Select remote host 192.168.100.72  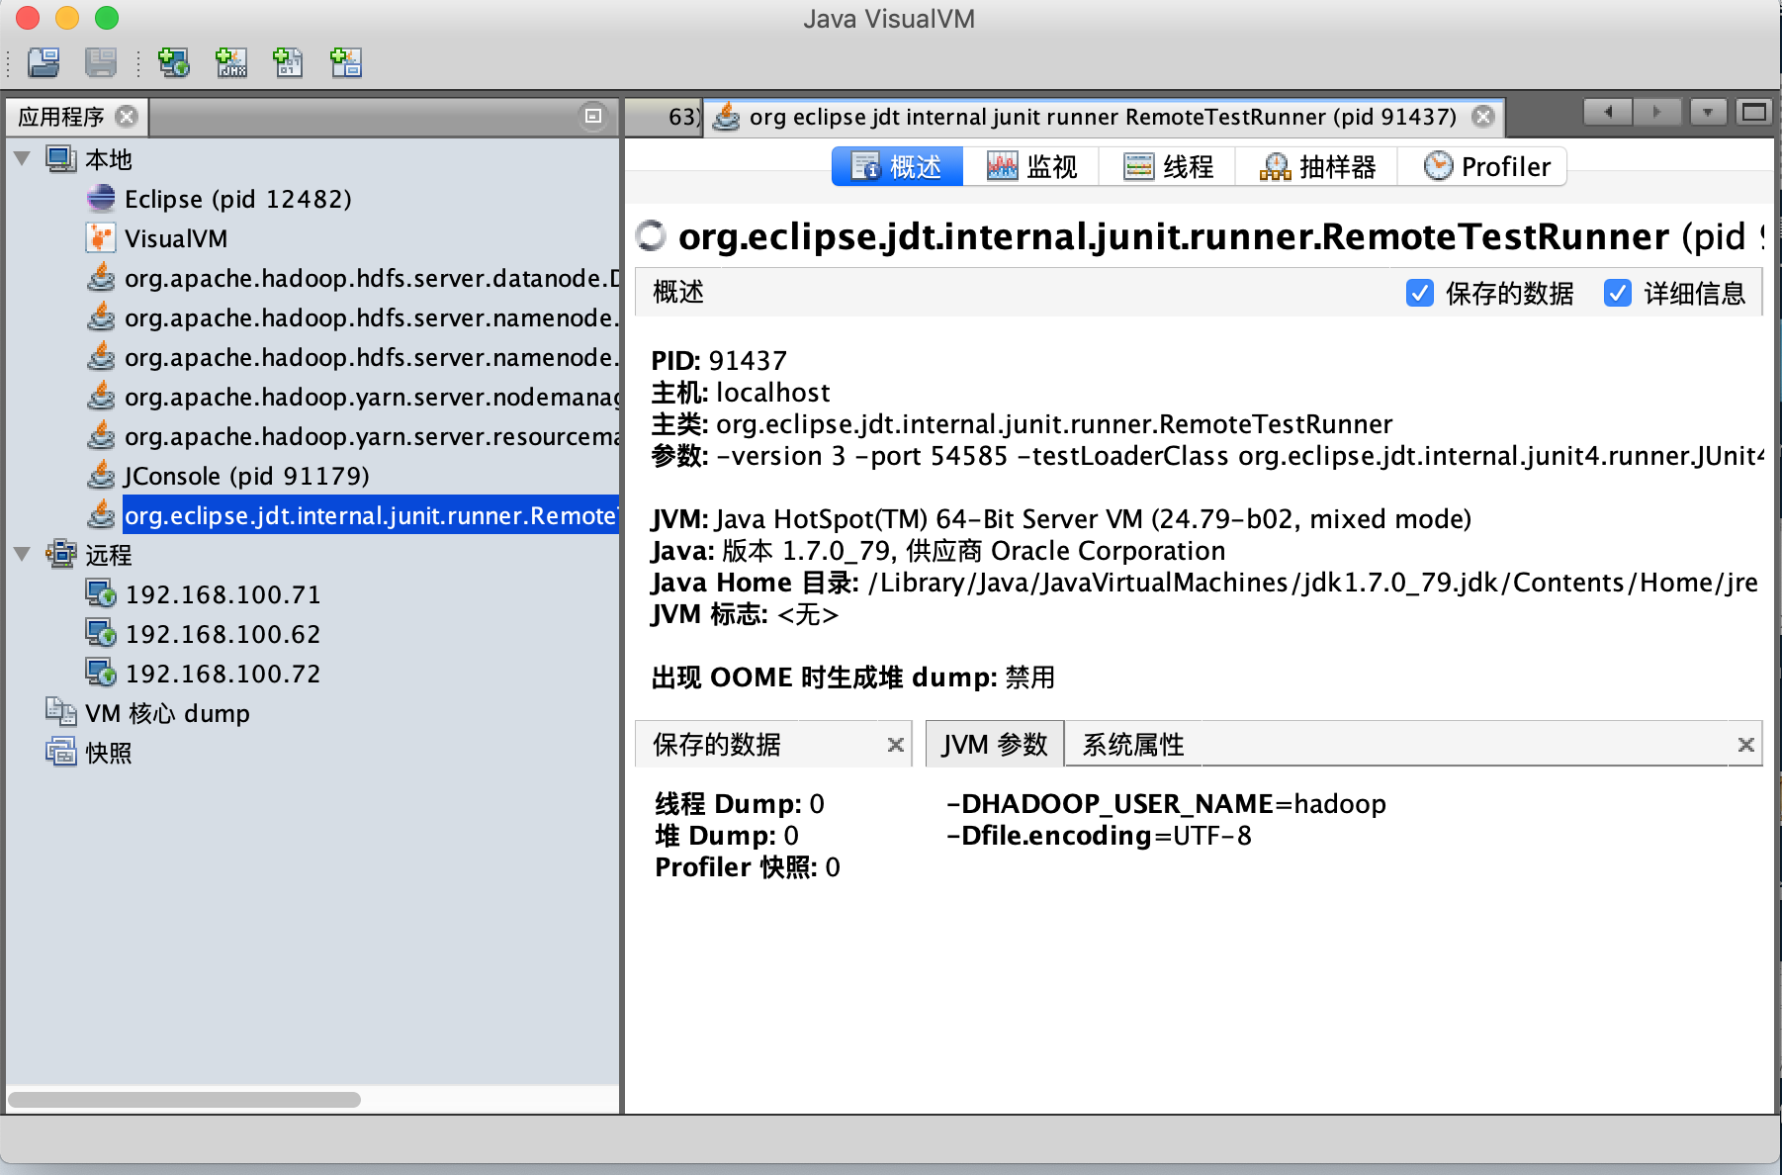point(223,674)
